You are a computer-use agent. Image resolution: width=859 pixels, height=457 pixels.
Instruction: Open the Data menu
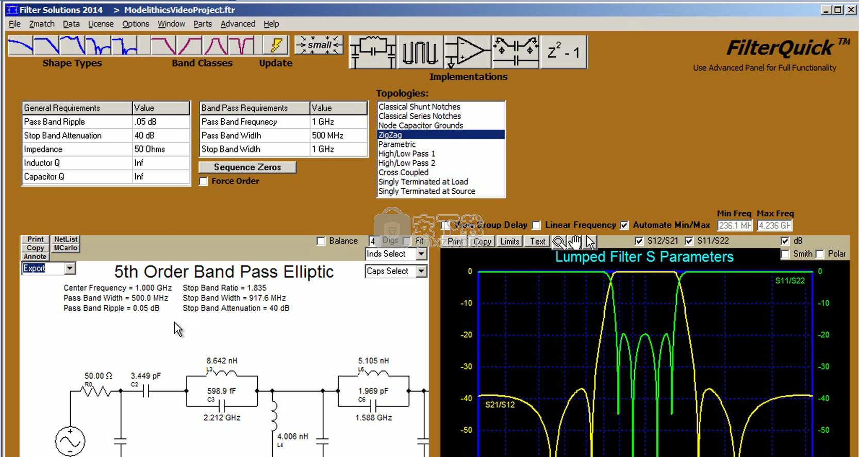pos(71,24)
